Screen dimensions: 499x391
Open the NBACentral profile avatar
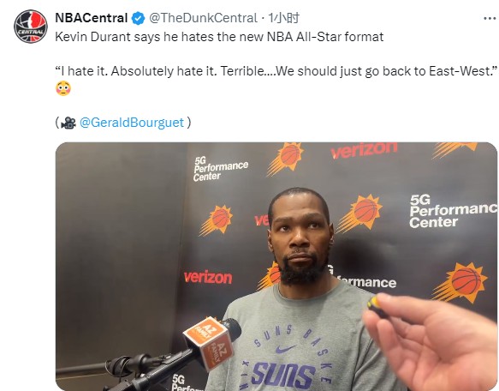pos(31,27)
